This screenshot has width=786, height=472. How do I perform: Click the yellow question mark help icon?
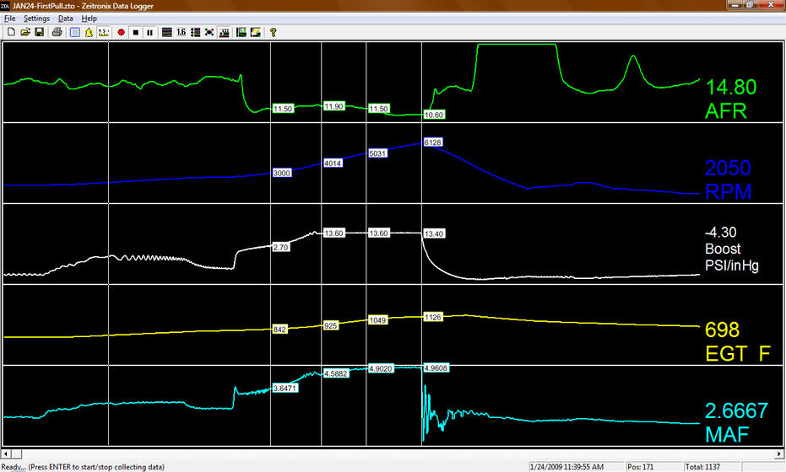click(274, 33)
